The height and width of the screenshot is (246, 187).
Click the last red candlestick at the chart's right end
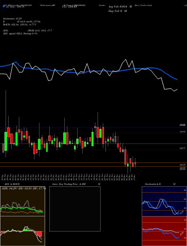tap(135, 163)
